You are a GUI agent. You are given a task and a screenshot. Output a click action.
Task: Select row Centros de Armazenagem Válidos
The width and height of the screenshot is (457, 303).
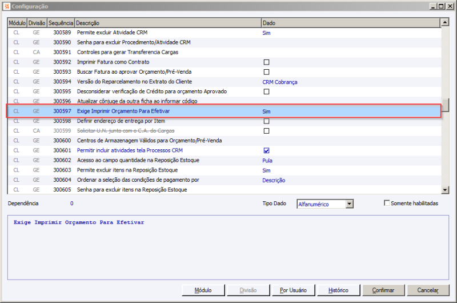pyautogui.click(x=224, y=141)
